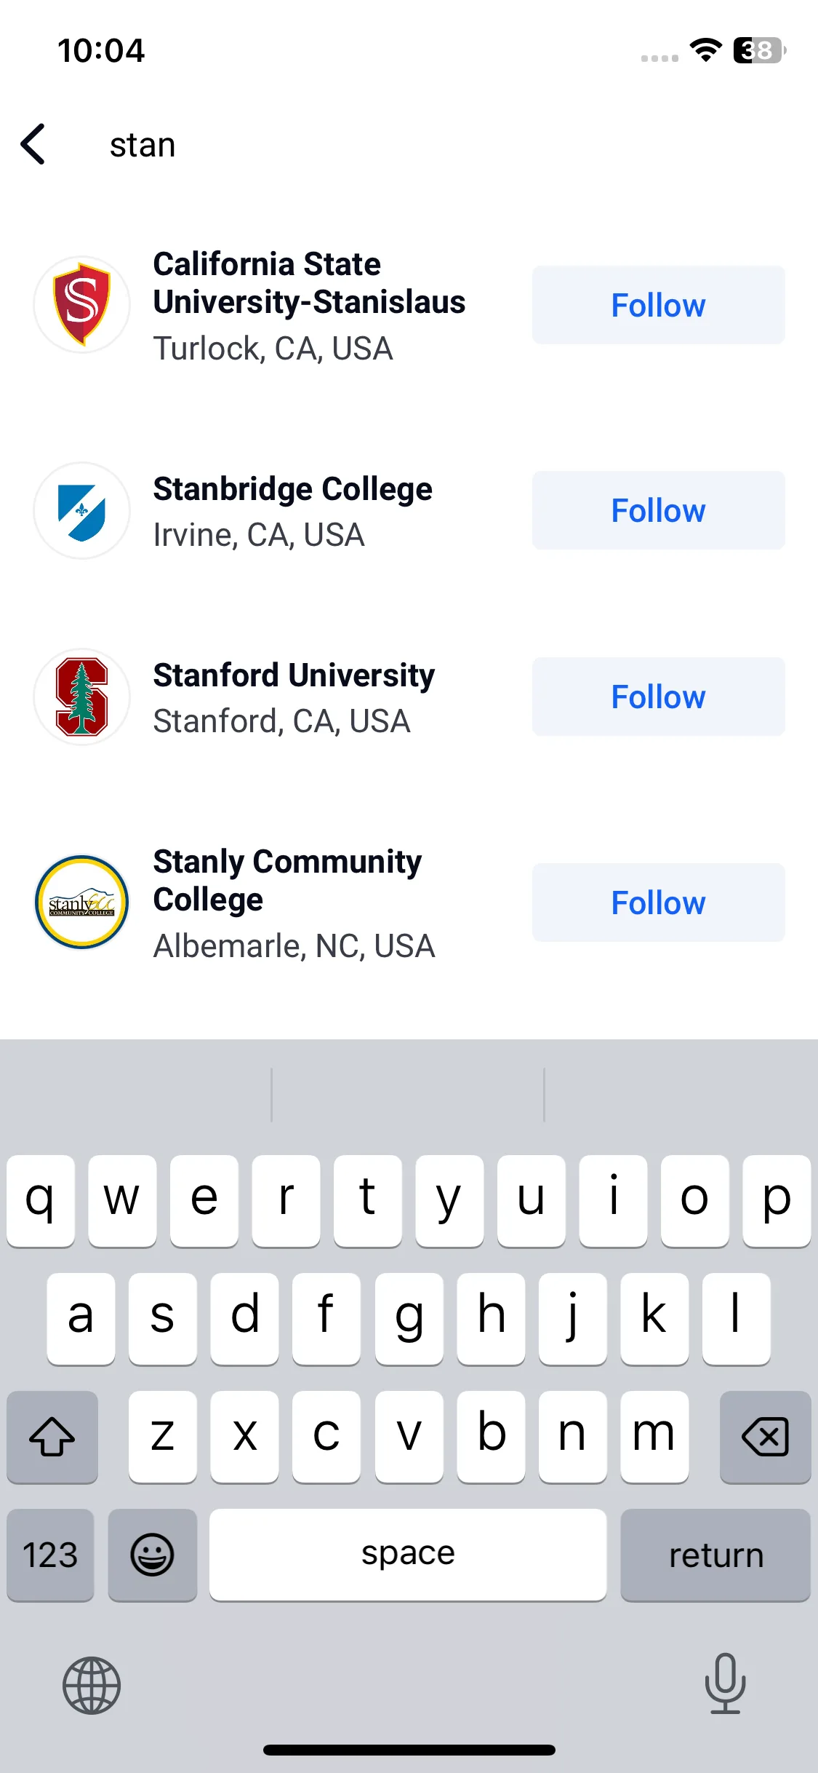The height and width of the screenshot is (1773, 818).
Task: Start dictation with the microphone icon
Action: click(725, 1683)
